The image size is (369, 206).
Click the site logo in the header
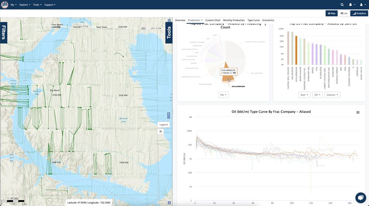click(x=4, y=4)
